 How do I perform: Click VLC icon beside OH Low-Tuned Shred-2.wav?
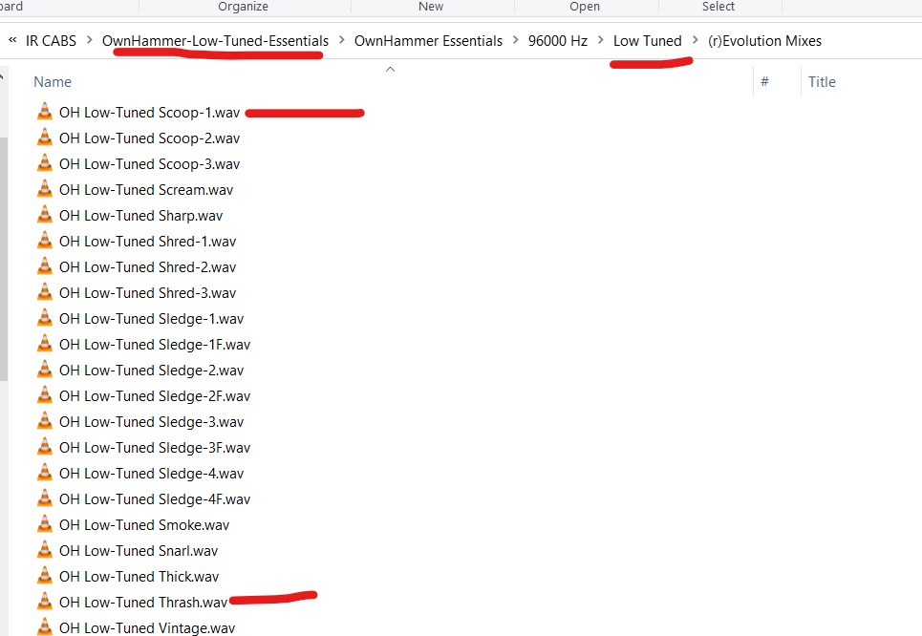pos(45,266)
